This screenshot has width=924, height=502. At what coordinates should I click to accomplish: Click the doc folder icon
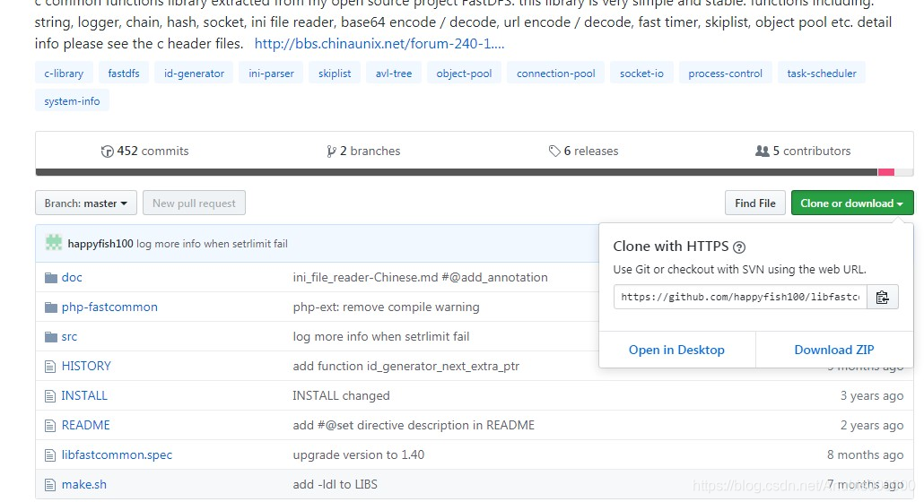coord(51,278)
